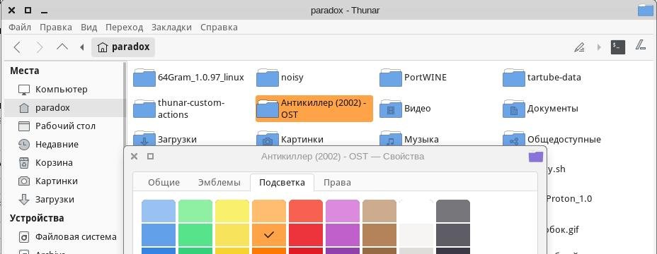
Task: Open the Закладки menu
Action: point(171,28)
